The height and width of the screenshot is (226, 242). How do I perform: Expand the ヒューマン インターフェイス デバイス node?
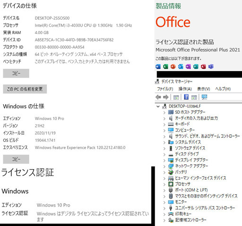point(164,179)
